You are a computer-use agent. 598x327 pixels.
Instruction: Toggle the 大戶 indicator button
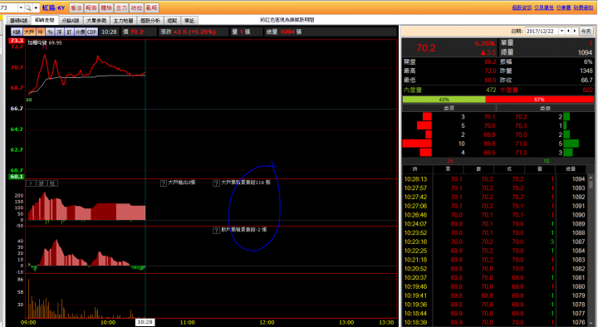[29, 32]
